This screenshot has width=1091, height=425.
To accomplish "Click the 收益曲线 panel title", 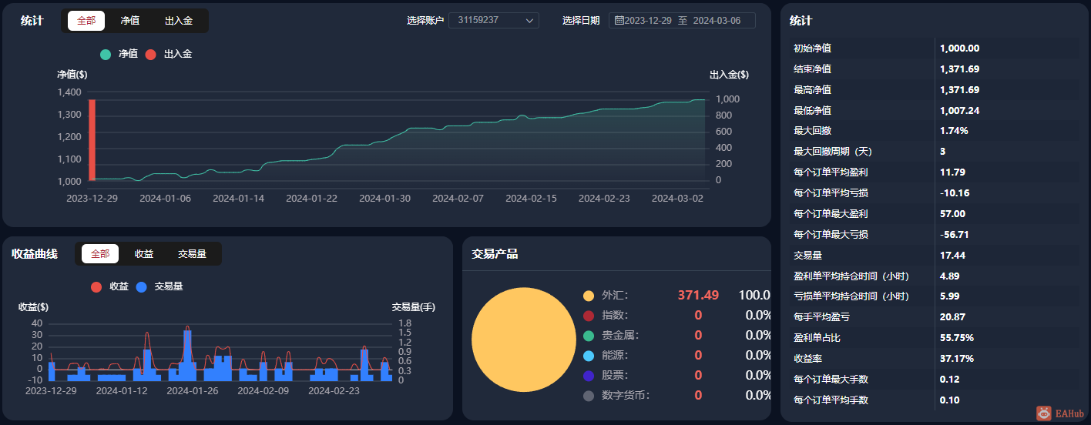I will [x=35, y=253].
